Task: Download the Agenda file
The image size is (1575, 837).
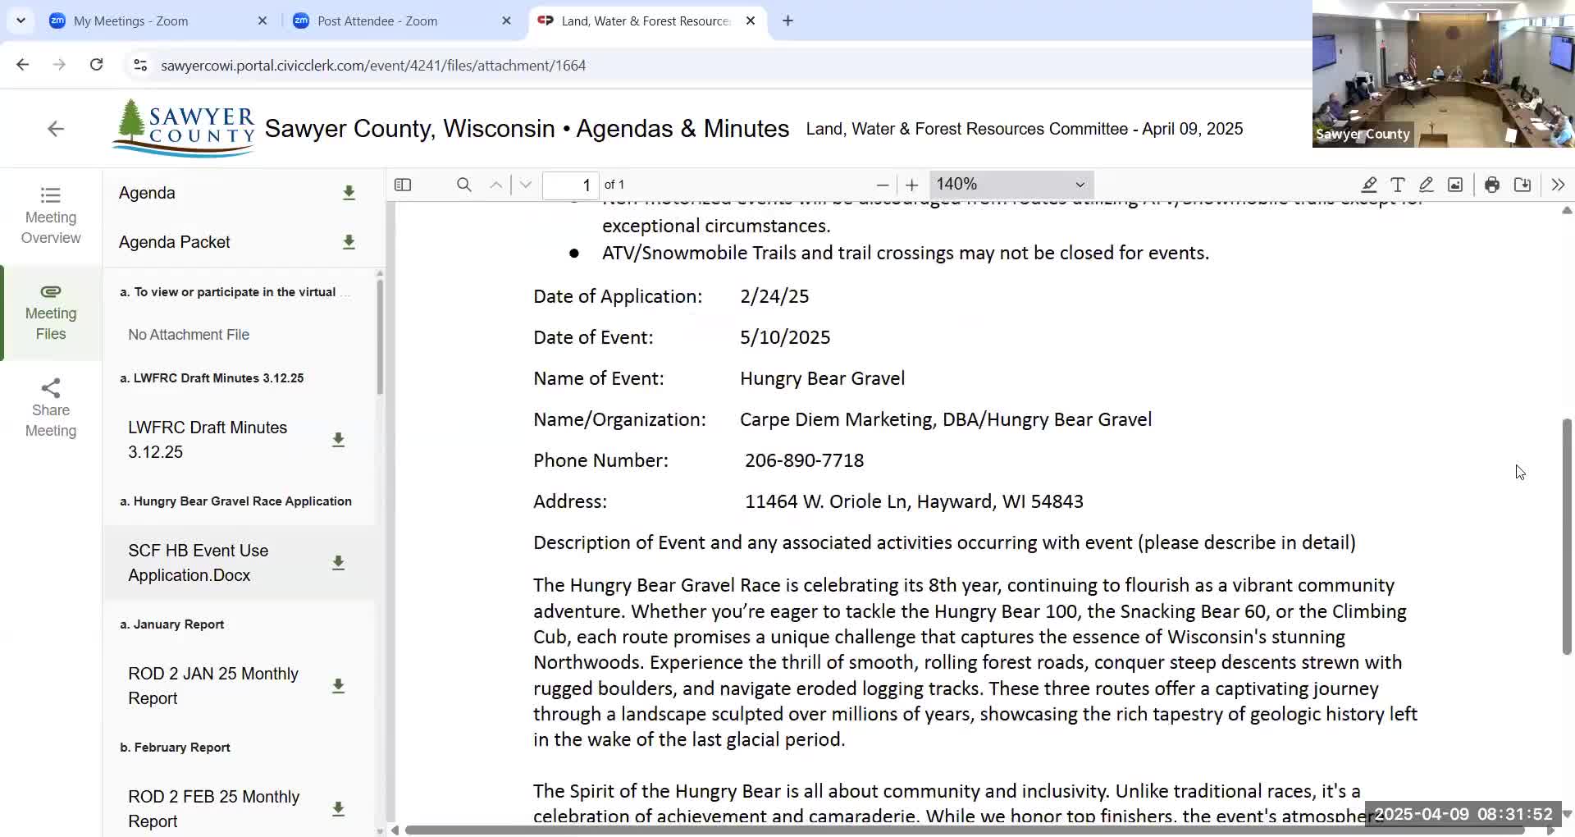Action: pos(349,193)
